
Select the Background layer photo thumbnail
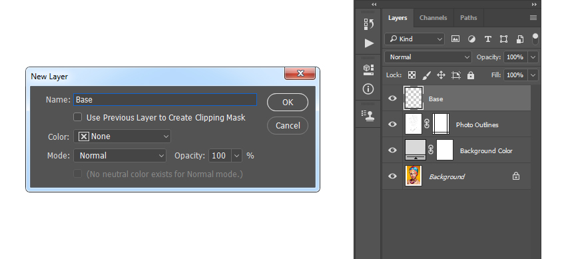414,176
